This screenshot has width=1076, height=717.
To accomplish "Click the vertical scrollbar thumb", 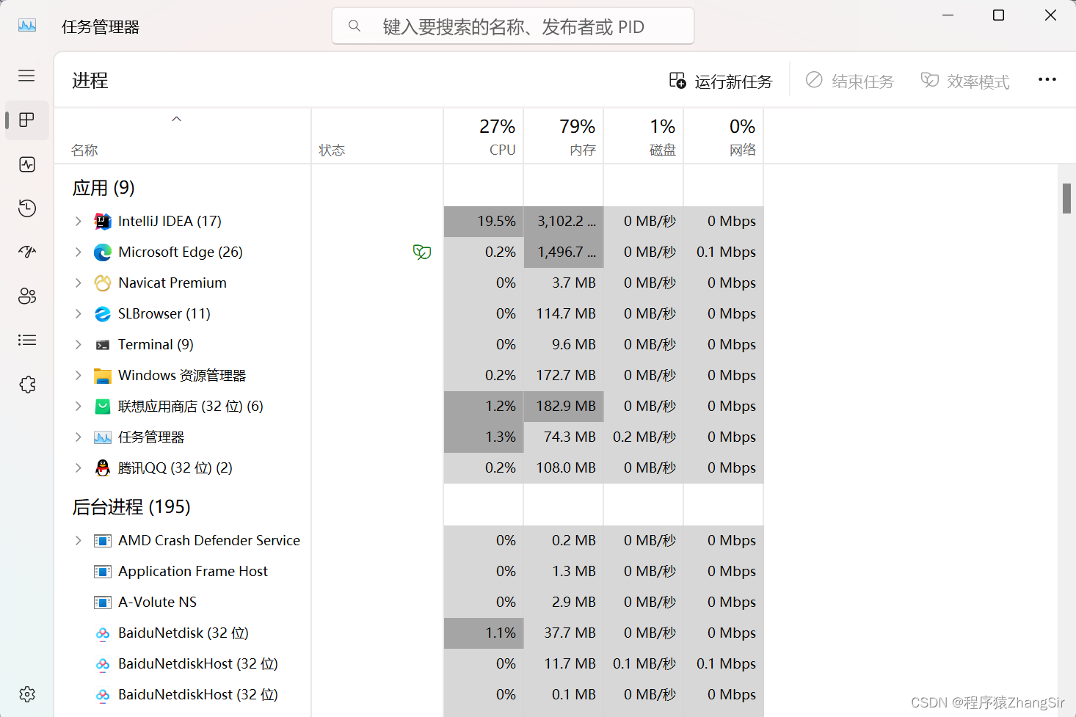I will point(1066,198).
